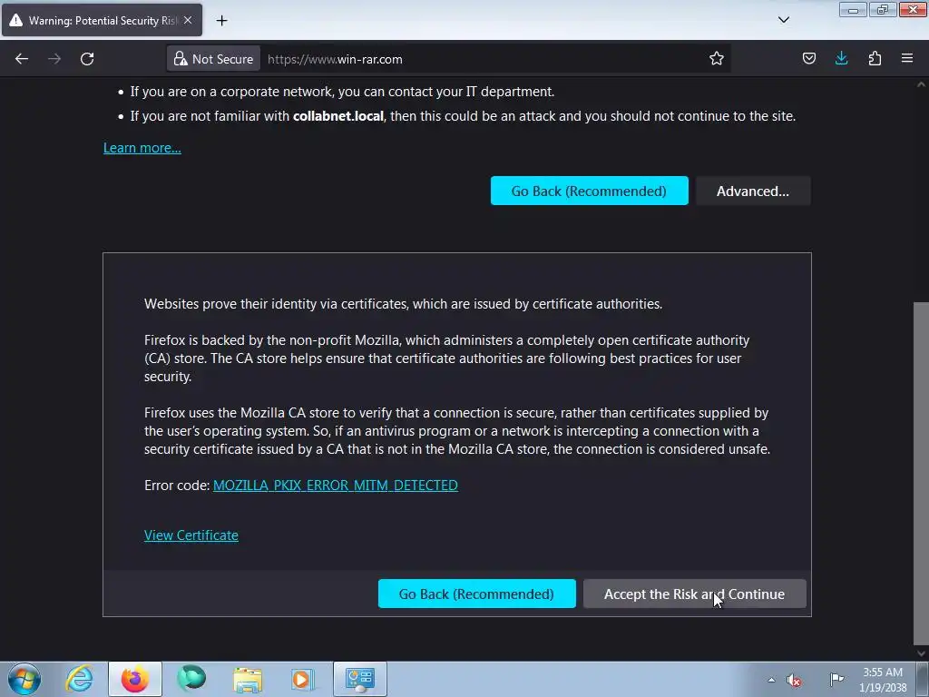Reload the page with the refresh icon
The width and height of the screenshot is (929, 697).
(x=87, y=59)
